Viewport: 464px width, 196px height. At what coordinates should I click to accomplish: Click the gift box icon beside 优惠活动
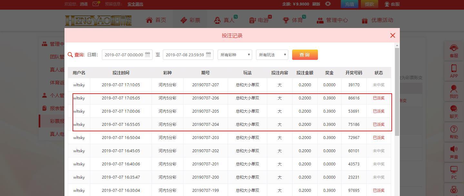click(365, 20)
